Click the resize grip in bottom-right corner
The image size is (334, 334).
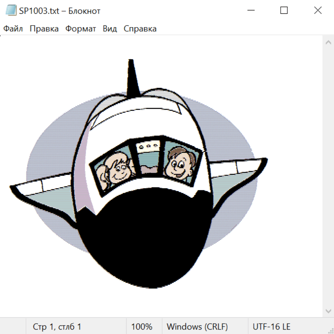tap(330, 330)
